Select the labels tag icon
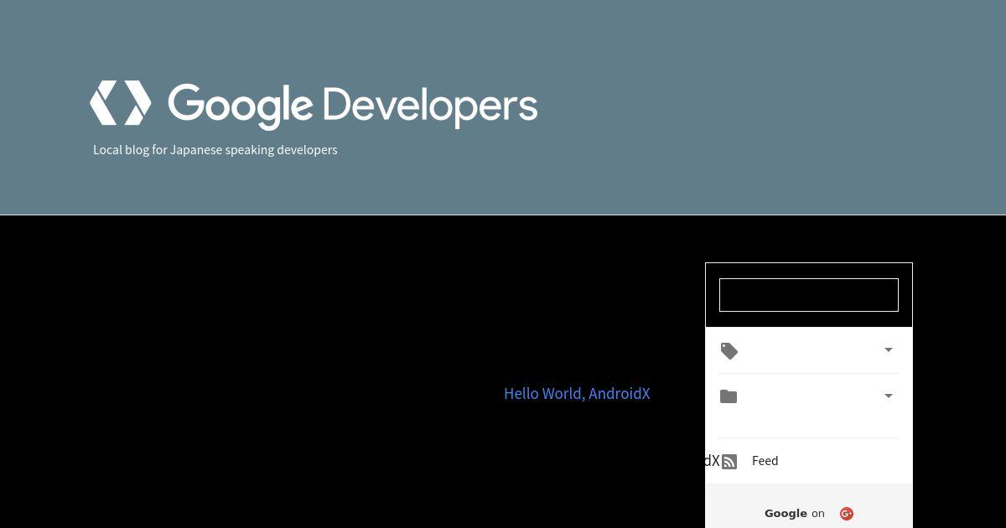The width and height of the screenshot is (1006, 528). (x=729, y=351)
